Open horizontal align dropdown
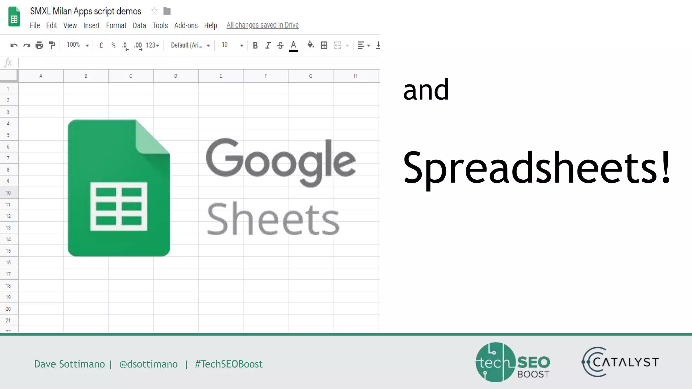The height and width of the screenshot is (389, 692). coord(364,45)
